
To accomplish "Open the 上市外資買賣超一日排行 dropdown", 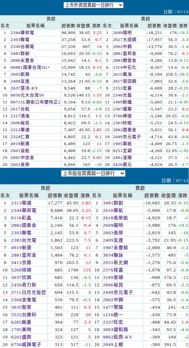I will point(94,5).
